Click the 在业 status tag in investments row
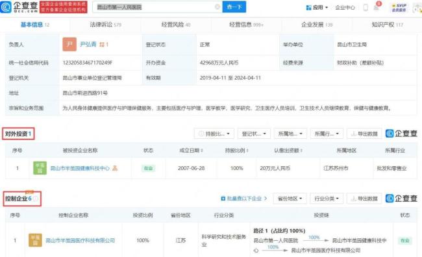 [x=148, y=169]
